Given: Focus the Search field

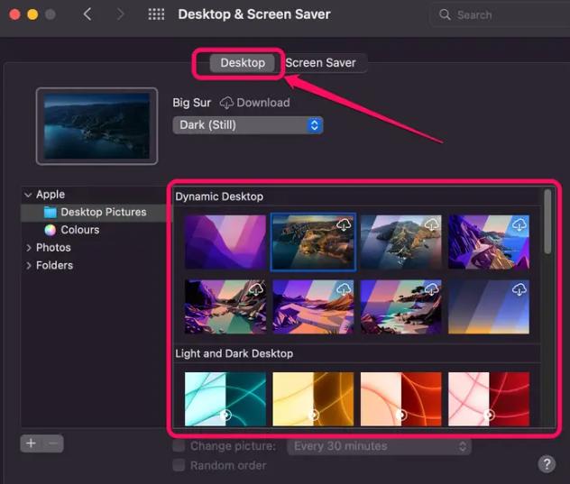Looking at the screenshot, I should [x=500, y=15].
